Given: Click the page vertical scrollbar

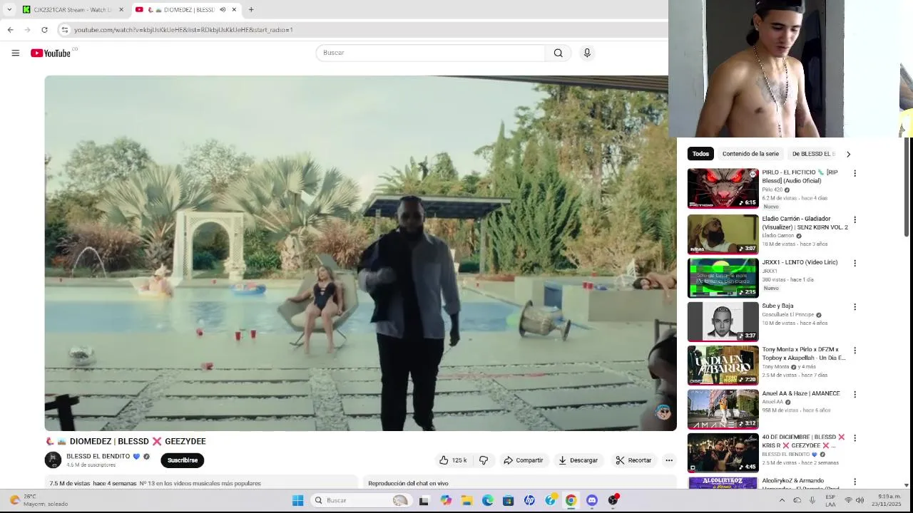Looking at the screenshot, I should click(x=907, y=187).
